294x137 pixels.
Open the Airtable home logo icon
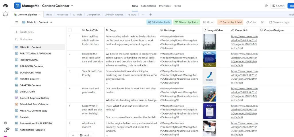coord(5,6)
